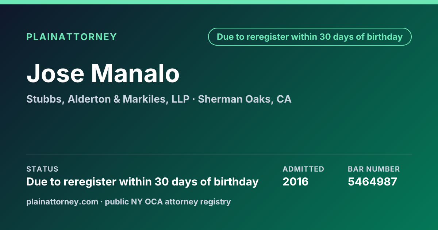Click the public NY OCA attorney registry text
Screen dimensions: 438x230
point(168,202)
